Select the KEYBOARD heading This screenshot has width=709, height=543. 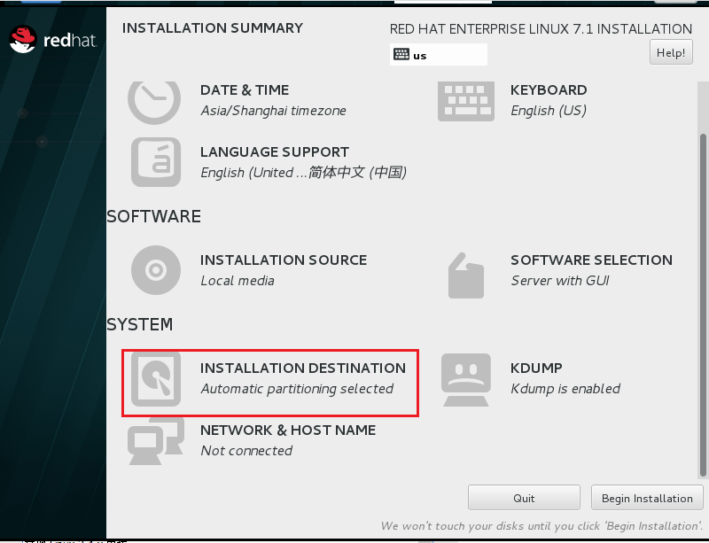coord(549,90)
